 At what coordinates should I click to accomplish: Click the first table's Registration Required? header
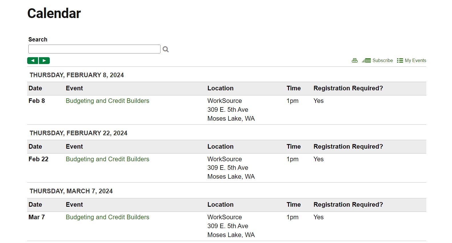coord(348,88)
